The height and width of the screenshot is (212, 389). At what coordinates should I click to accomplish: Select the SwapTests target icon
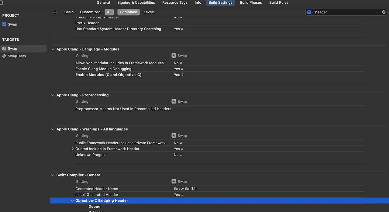(x=4, y=56)
